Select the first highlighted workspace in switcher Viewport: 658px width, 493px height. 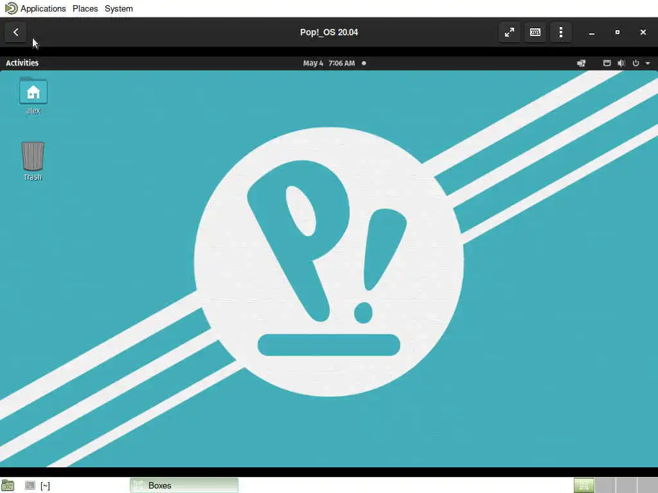click(x=583, y=485)
